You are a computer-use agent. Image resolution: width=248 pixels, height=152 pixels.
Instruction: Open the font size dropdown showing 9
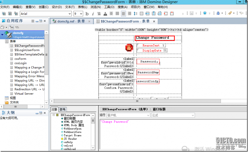click(81, 14)
